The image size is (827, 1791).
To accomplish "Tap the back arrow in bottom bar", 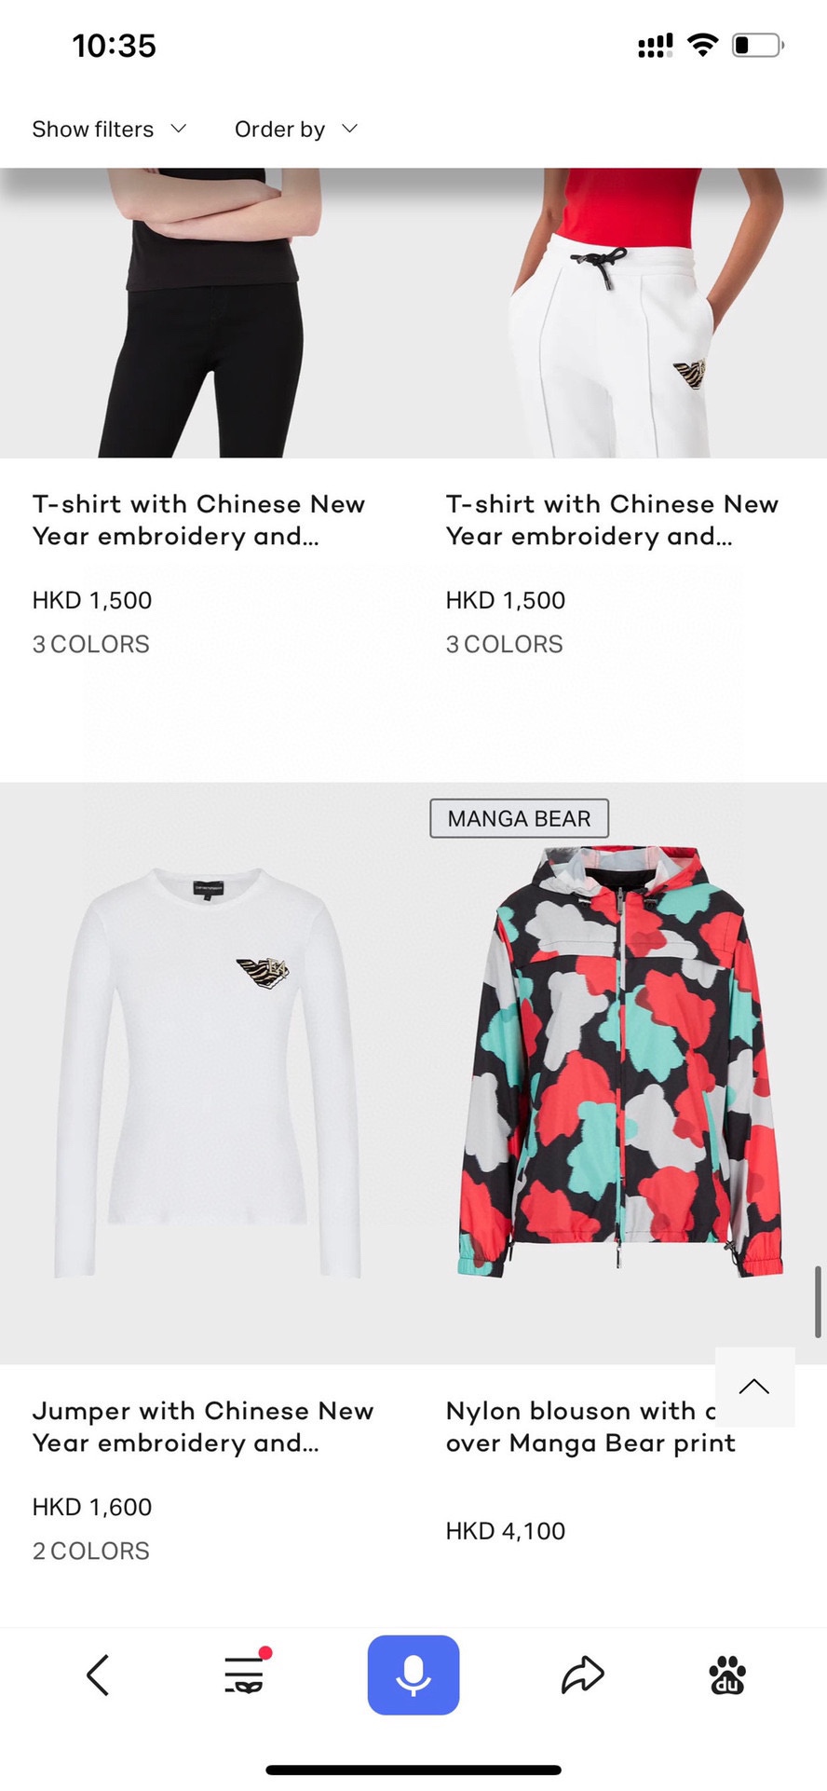I will click(98, 1675).
